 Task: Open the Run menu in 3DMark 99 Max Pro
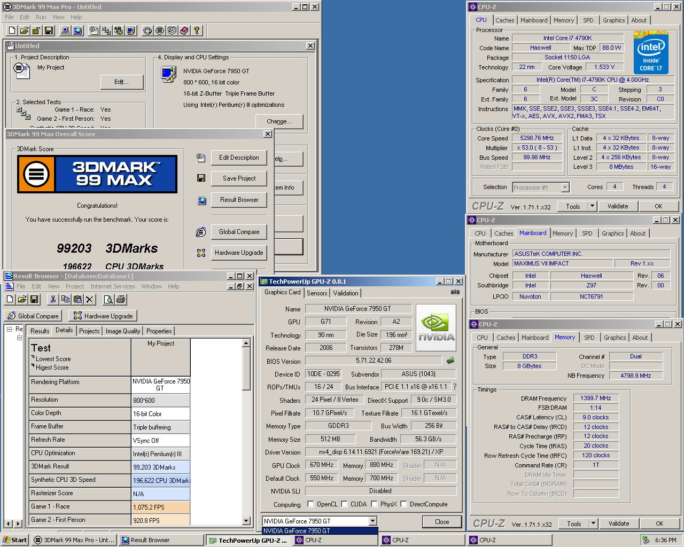(41, 17)
